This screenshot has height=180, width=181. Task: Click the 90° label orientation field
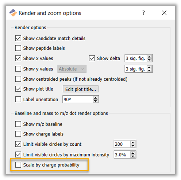pos(78,99)
